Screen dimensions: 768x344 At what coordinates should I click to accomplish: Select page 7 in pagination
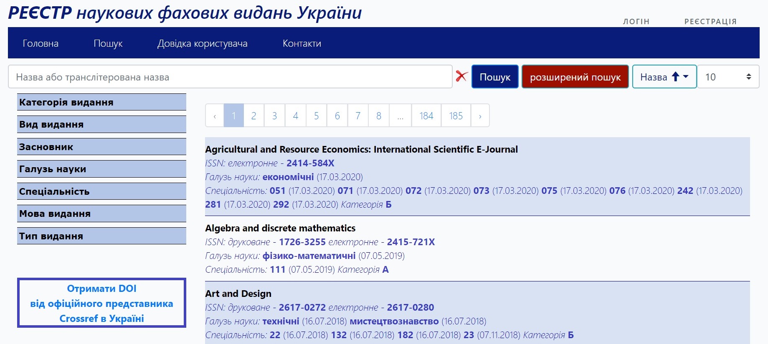coord(358,116)
